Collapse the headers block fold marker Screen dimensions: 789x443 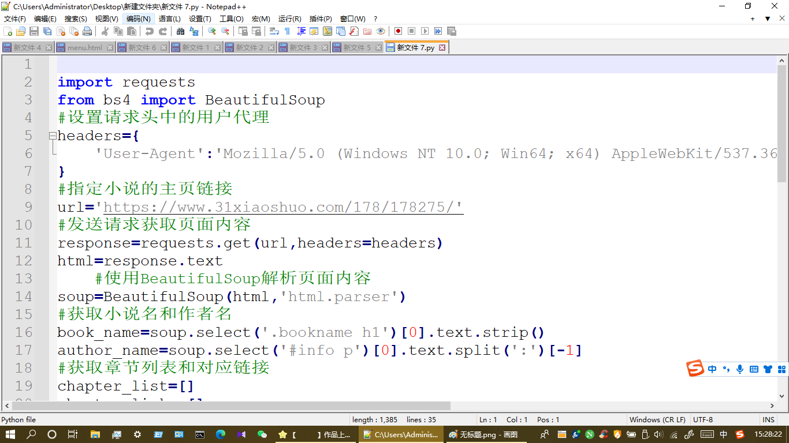53,136
